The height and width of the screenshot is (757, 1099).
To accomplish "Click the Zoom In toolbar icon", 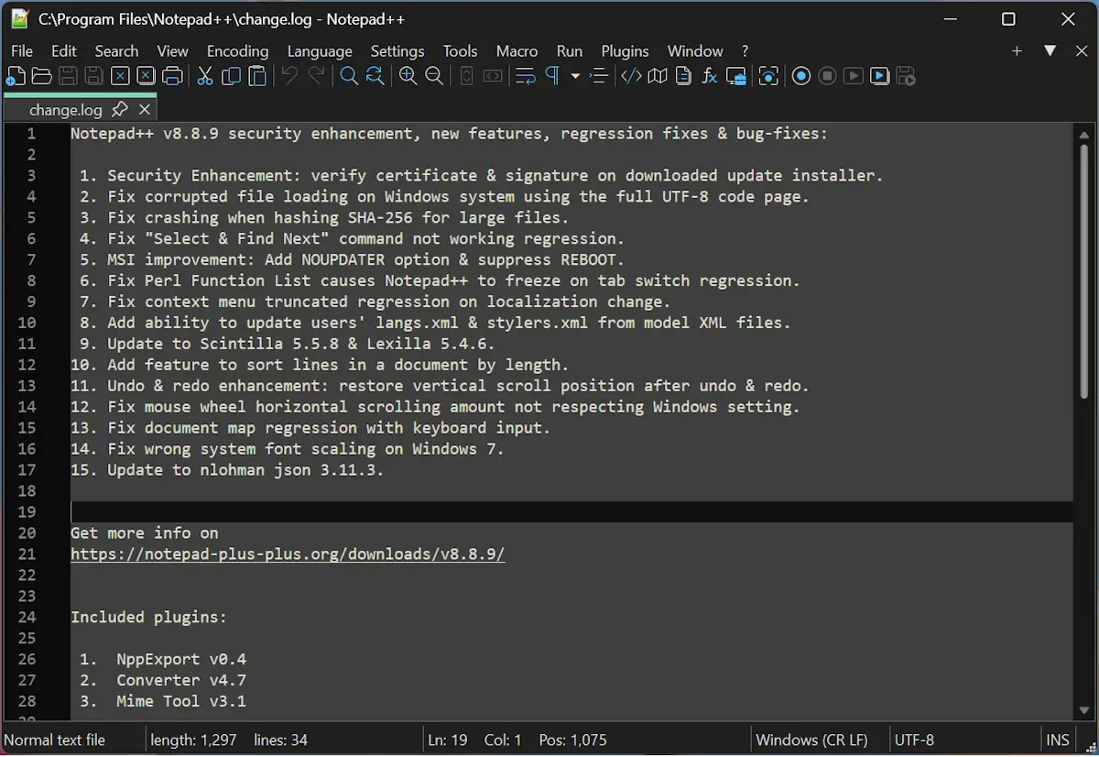I will 408,77.
